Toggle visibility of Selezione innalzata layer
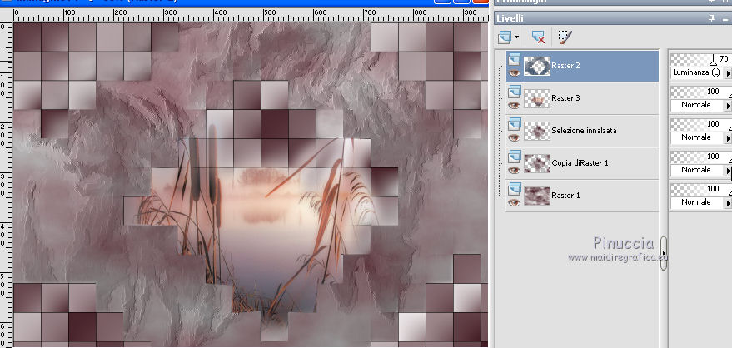The width and height of the screenshot is (732, 348). pos(514,138)
